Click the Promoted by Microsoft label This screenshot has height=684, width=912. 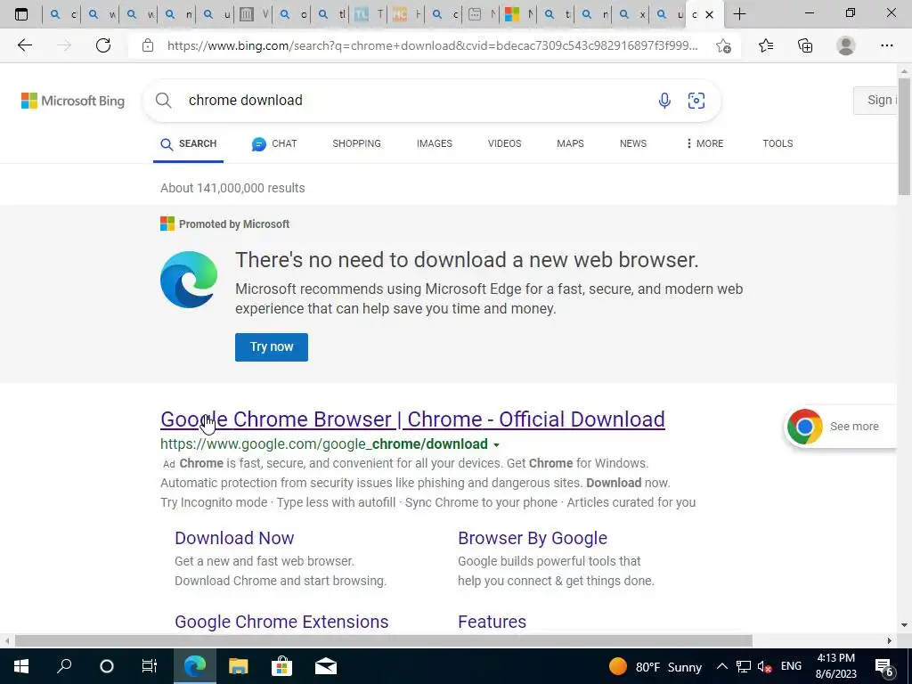[x=234, y=224]
